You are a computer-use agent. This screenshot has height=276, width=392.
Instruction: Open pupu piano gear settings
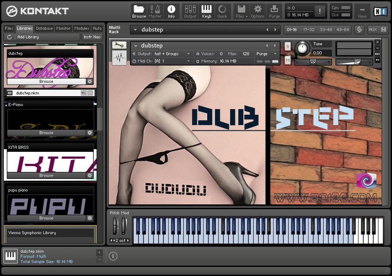coord(90,218)
